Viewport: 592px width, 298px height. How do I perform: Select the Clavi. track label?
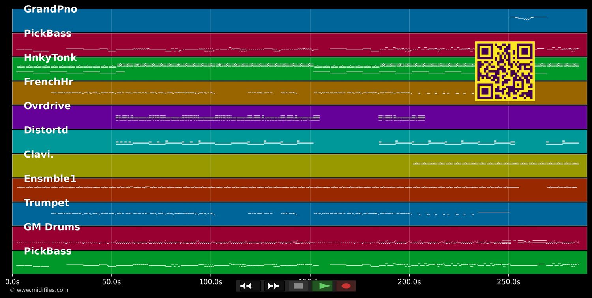pyautogui.click(x=39, y=155)
